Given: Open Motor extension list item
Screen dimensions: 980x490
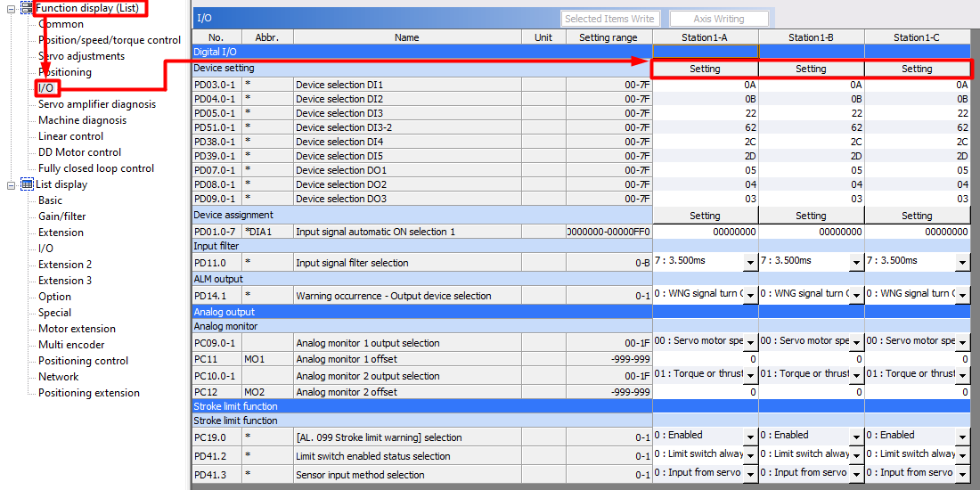Looking at the screenshot, I should [x=77, y=329].
